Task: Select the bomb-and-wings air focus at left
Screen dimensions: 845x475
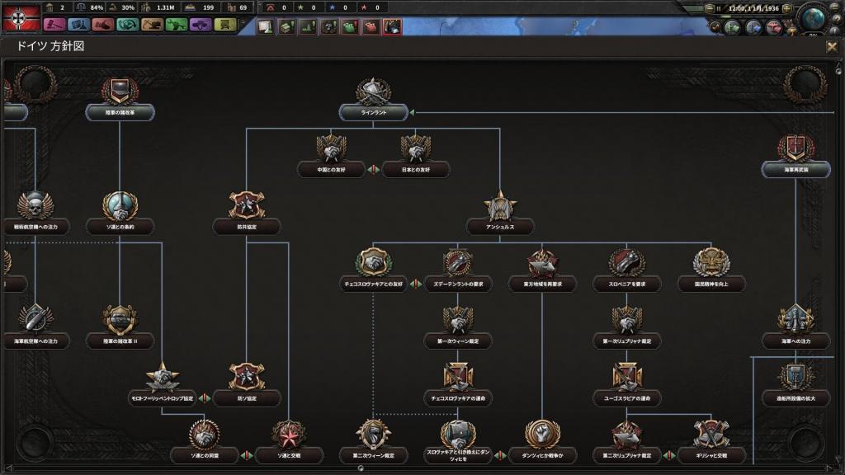Action: click(35, 320)
